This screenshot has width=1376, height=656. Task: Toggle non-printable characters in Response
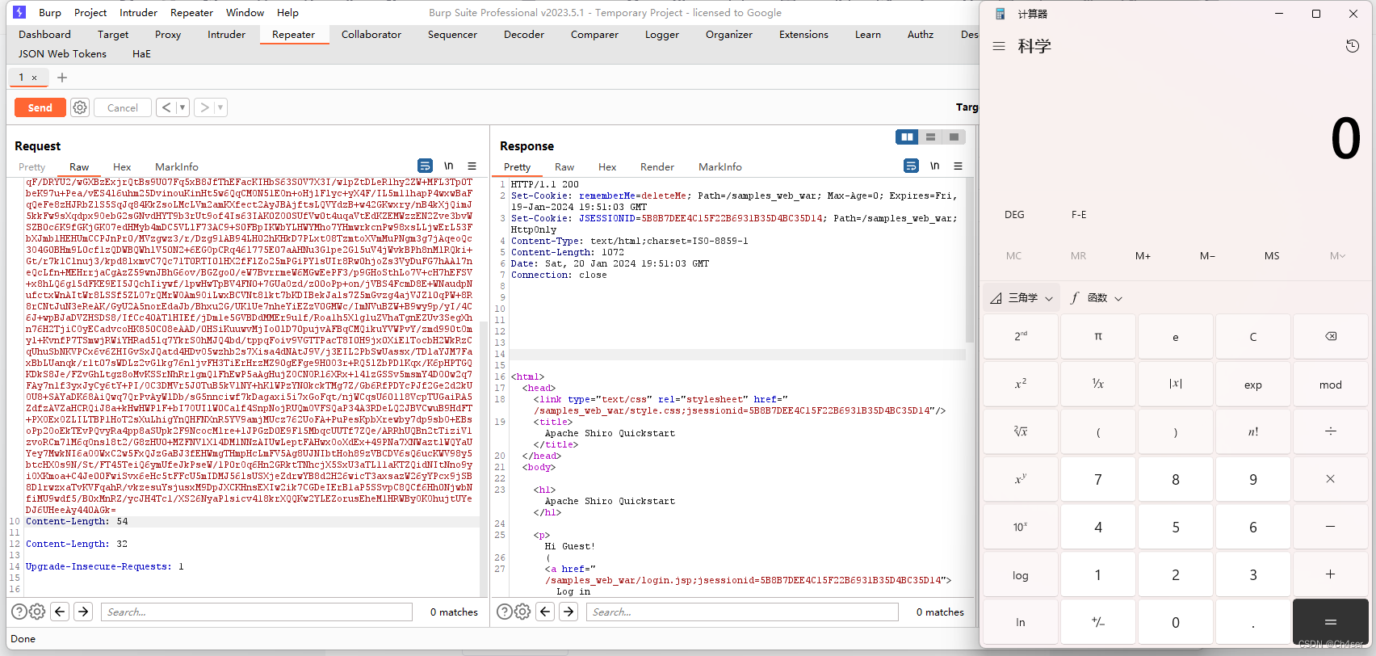(x=934, y=166)
